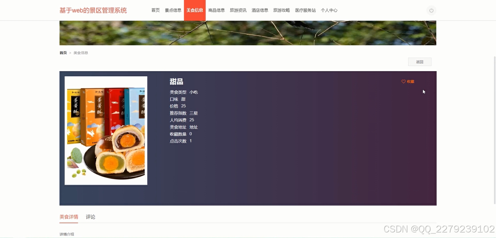This screenshot has height=238, width=496.
Task: Click the 甜品 dessert title heading
Action: click(176, 81)
